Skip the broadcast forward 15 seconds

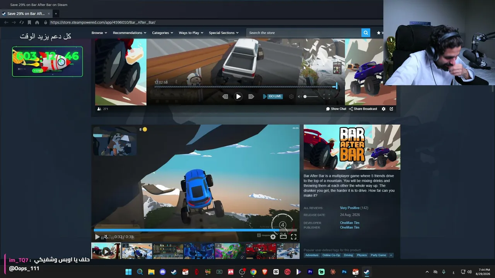(x=251, y=97)
